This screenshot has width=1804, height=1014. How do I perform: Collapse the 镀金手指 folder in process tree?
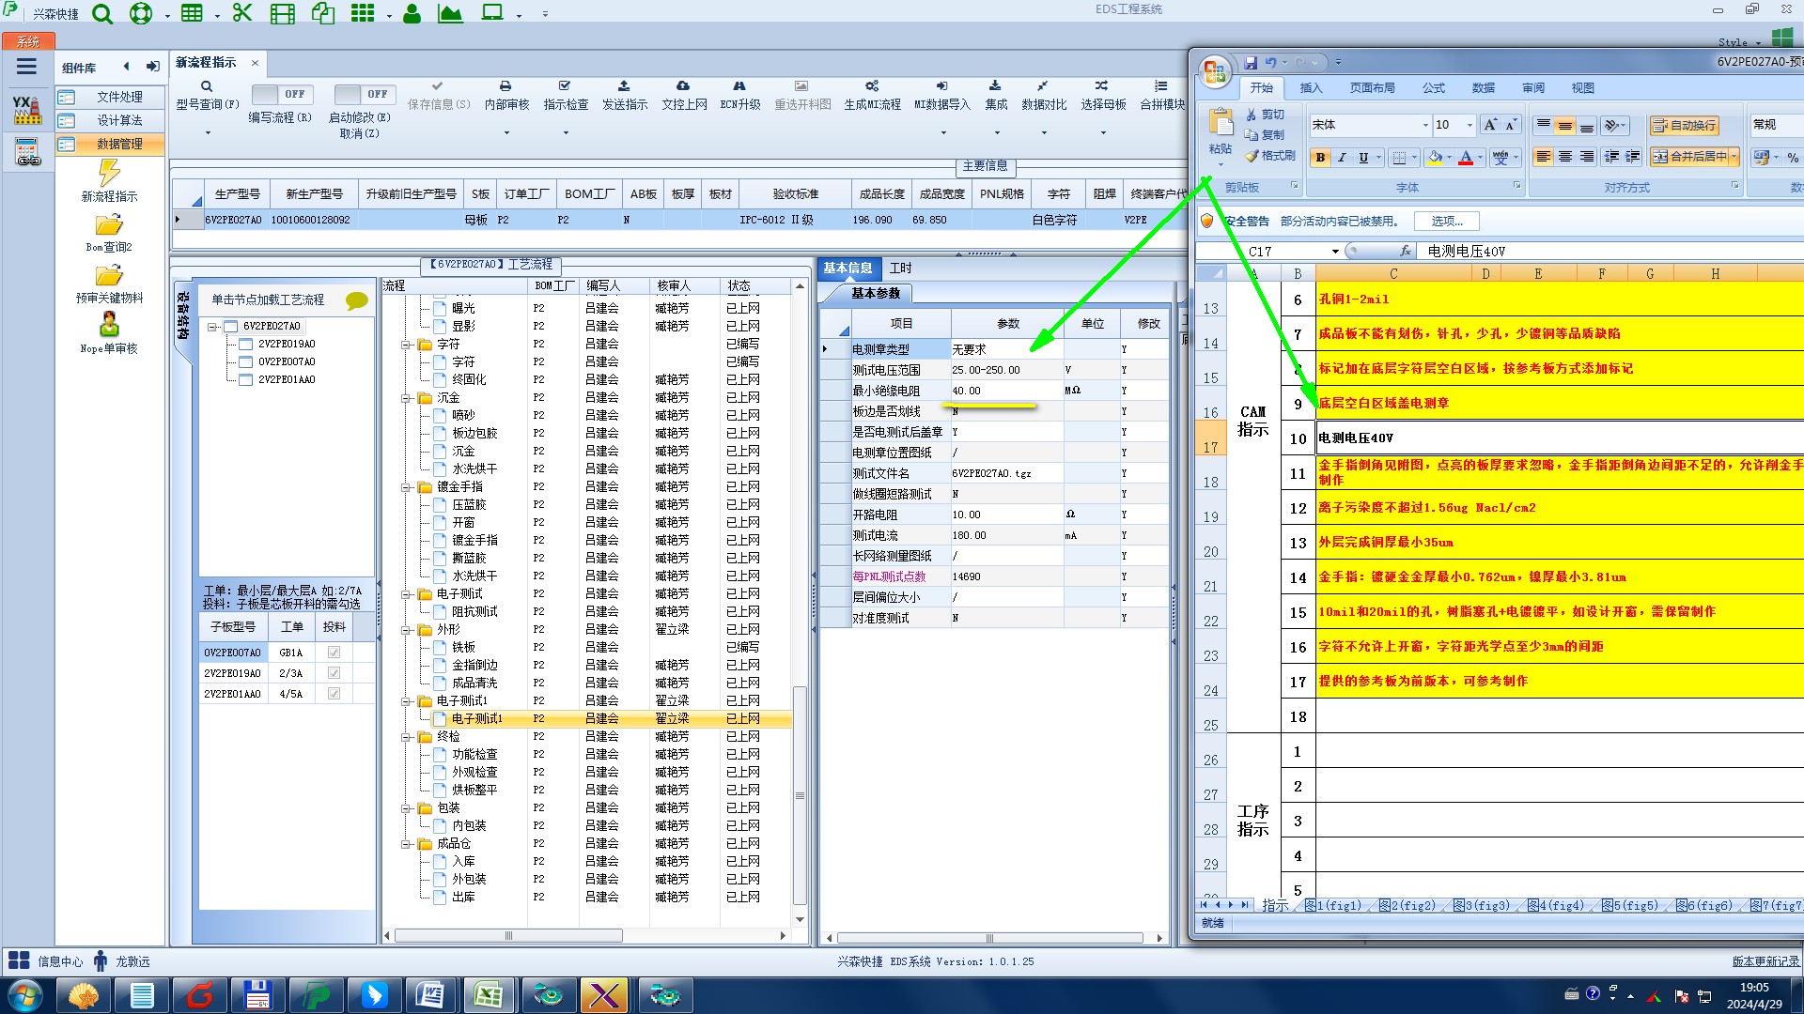(407, 487)
